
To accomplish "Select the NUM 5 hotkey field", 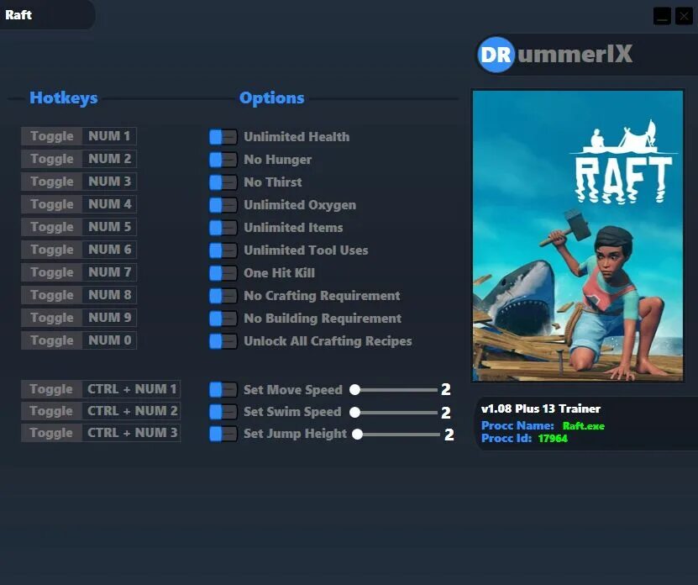I will 109,227.
